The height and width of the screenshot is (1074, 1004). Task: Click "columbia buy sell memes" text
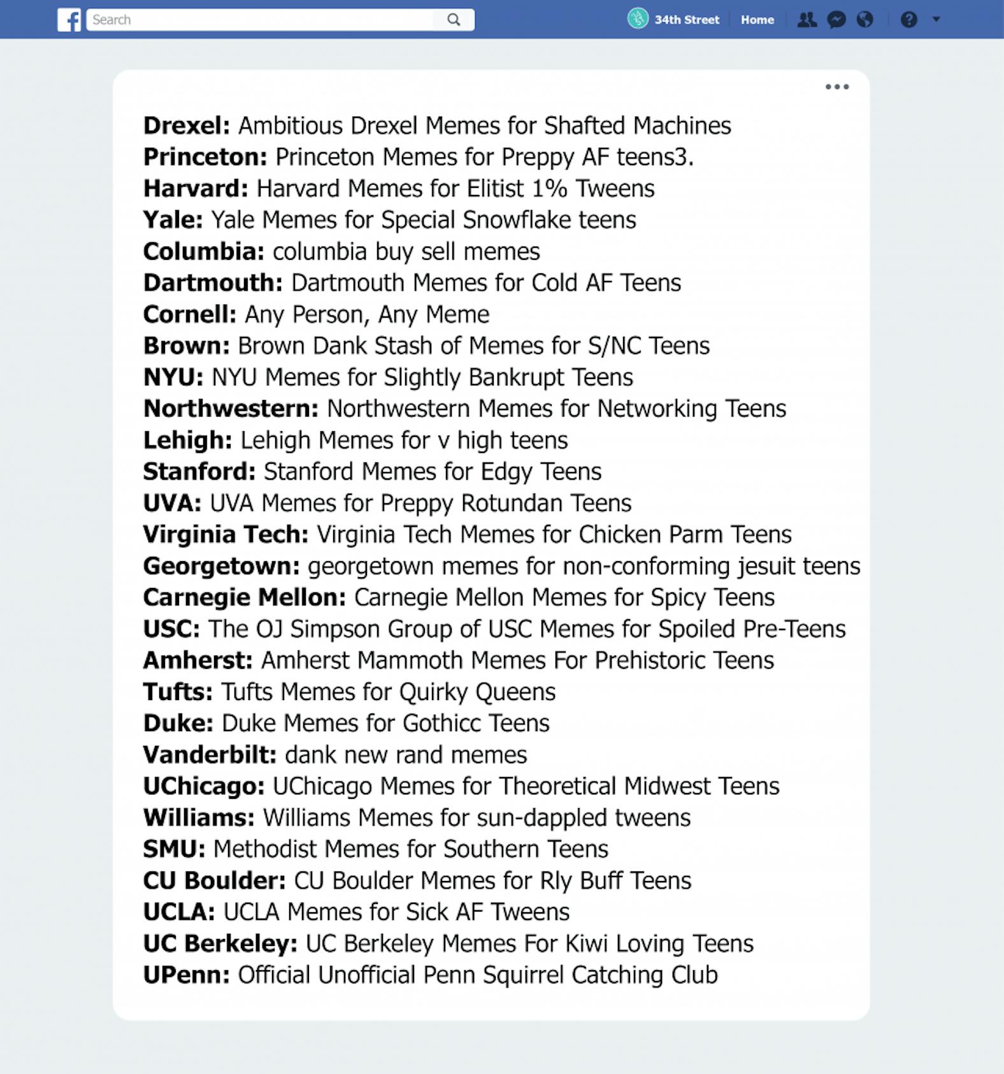click(406, 252)
